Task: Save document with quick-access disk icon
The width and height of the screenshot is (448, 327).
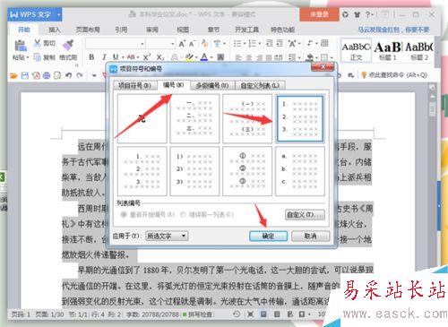Action: pyautogui.click(x=25, y=75)
